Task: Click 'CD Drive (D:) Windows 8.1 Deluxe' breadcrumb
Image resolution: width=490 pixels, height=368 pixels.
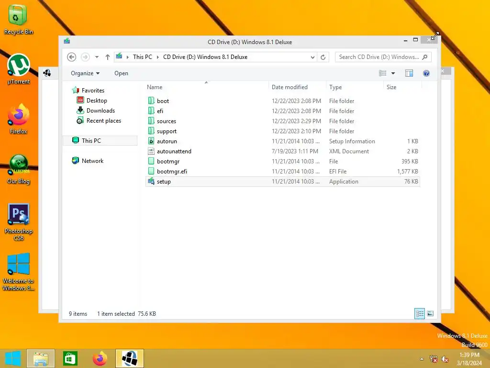Action: tap(205, 57)
